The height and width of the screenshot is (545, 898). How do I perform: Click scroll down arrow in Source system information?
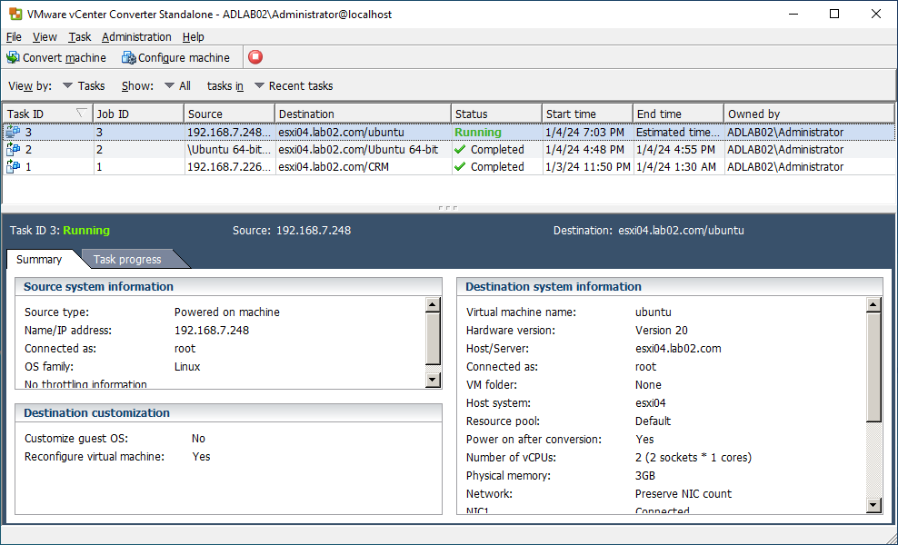pos(433,379)
